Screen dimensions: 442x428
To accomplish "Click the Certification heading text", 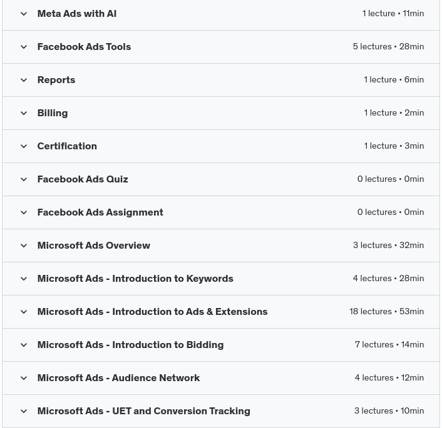I will pos(67,146).
